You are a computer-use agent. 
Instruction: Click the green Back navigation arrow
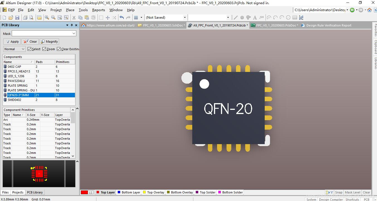coord(352,10)
